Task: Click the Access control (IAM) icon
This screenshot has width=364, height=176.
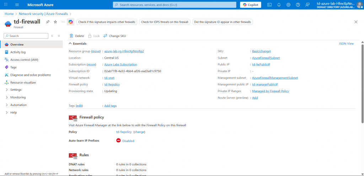Action: tap(6, 60)
